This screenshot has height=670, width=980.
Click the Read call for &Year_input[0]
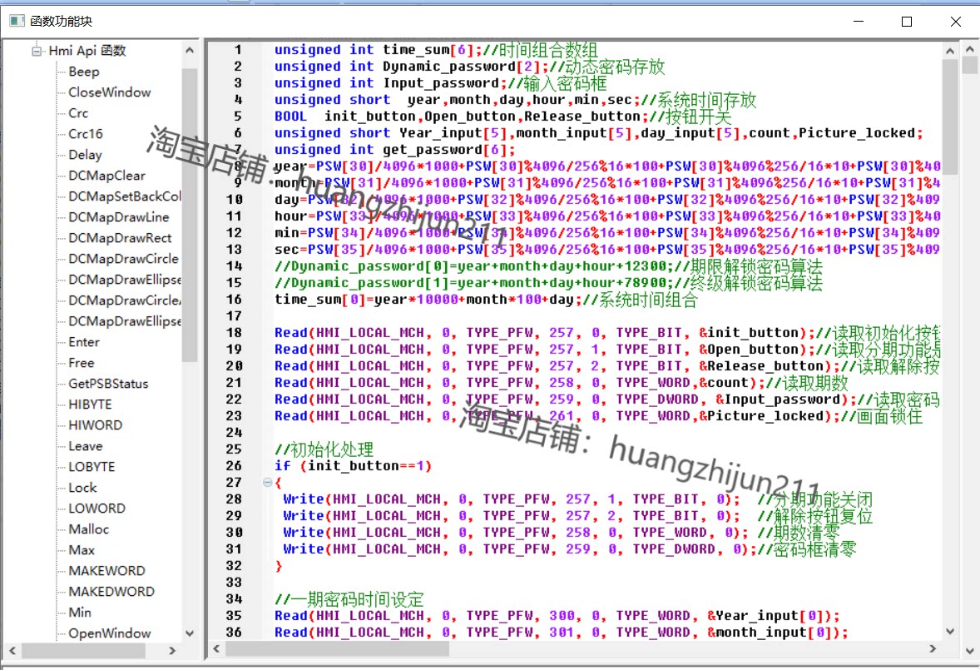tap(557, 616)
